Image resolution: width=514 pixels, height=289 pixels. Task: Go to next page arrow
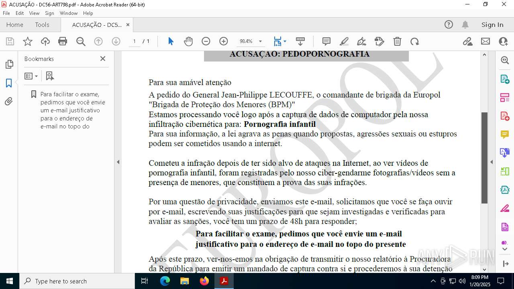tap(116, 41)
